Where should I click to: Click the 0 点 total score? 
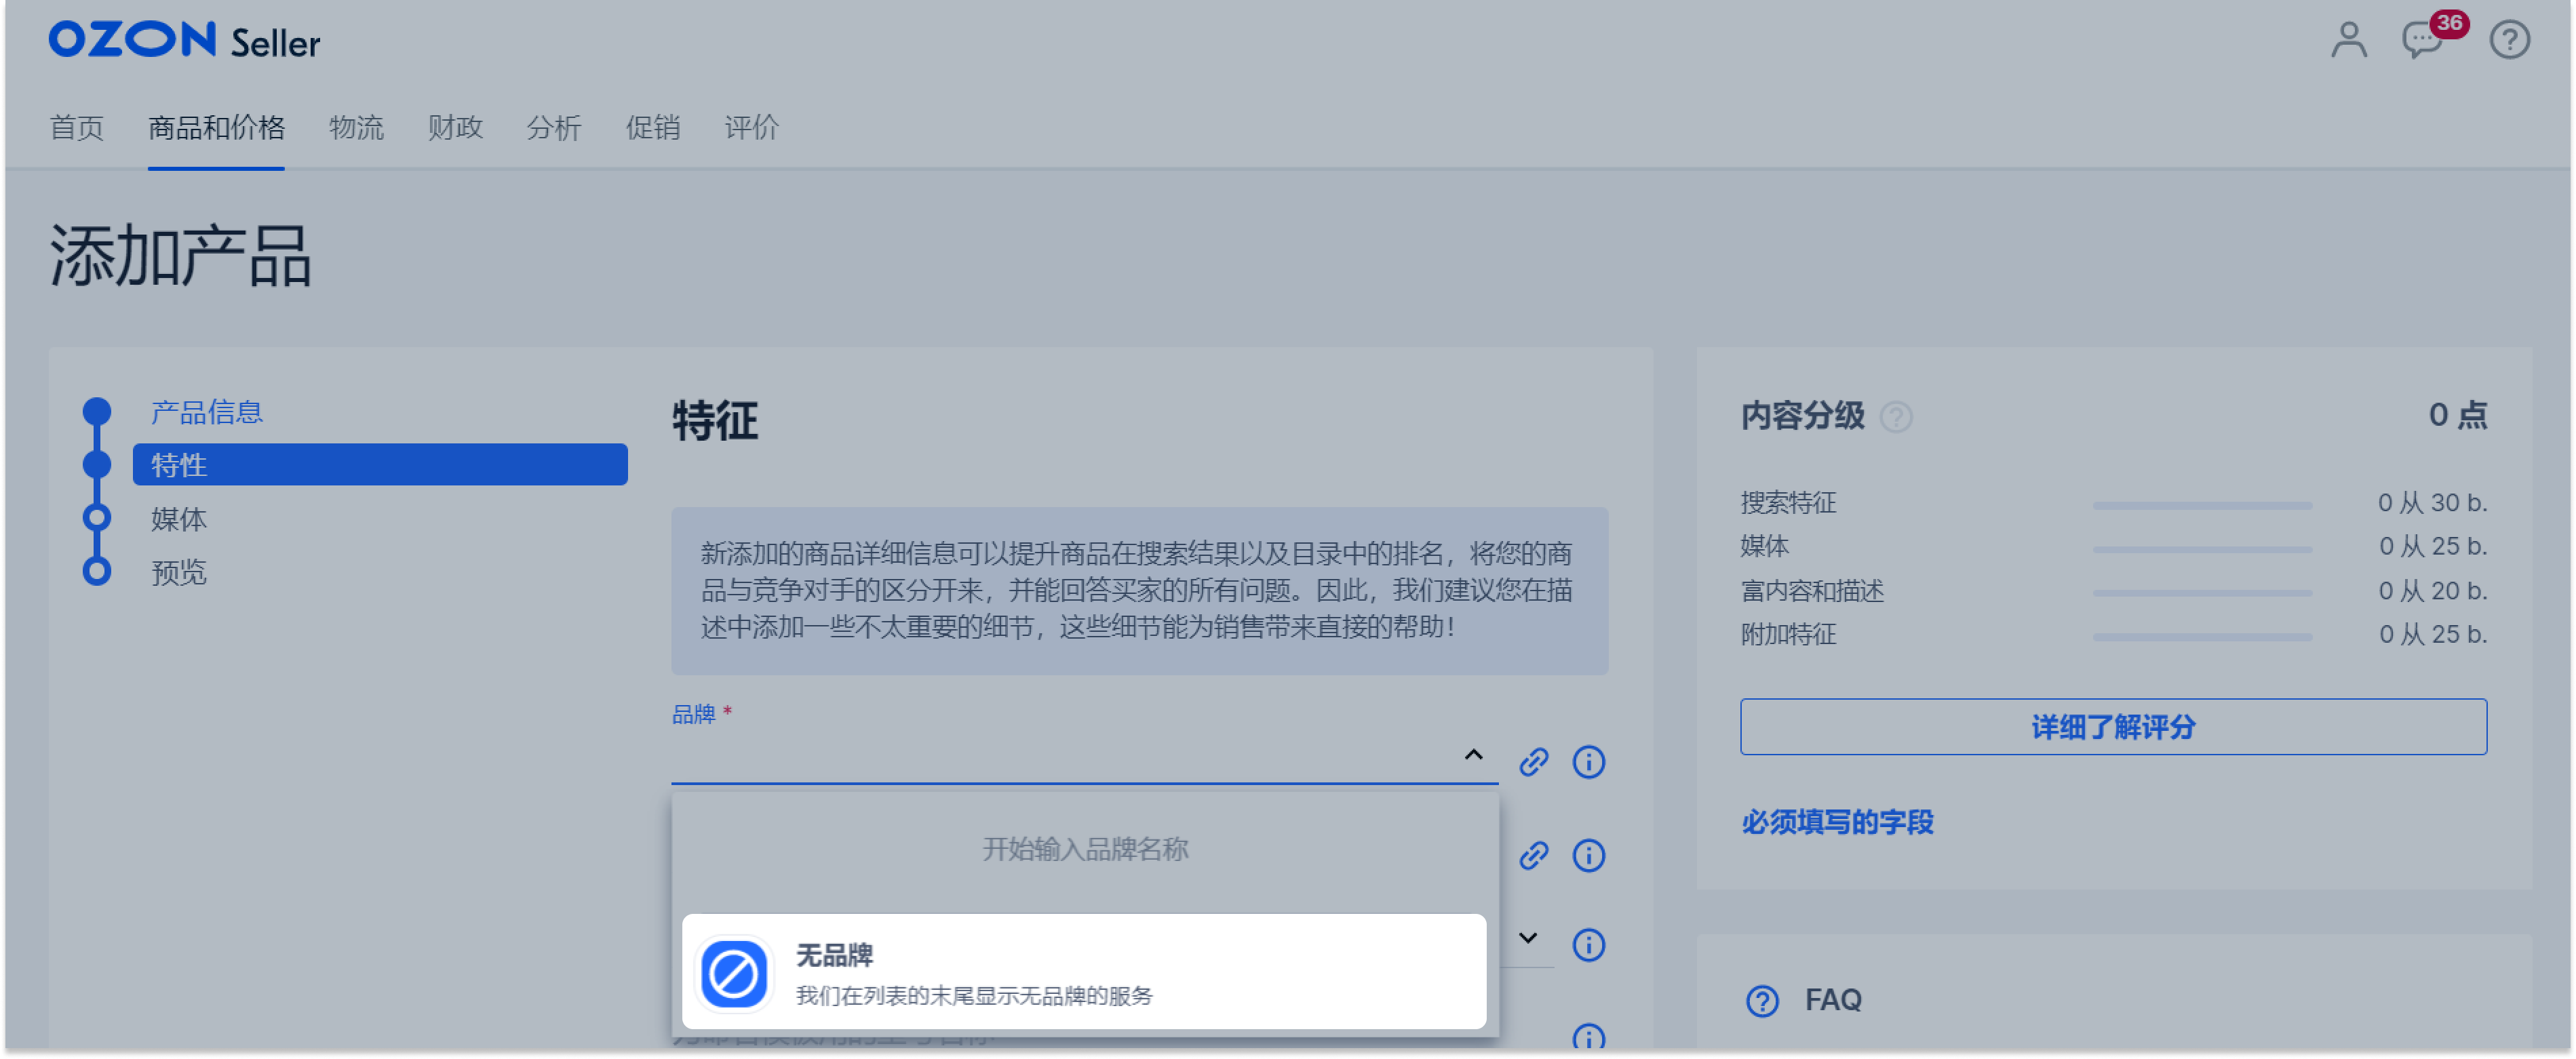click(2457, 414)
